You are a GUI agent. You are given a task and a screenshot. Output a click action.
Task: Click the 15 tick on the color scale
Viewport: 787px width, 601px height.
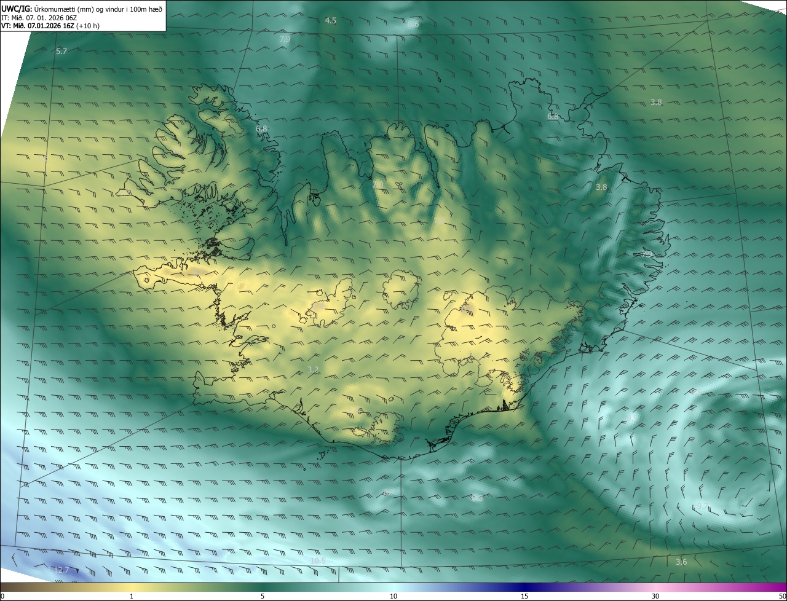(x=524, y=596)
